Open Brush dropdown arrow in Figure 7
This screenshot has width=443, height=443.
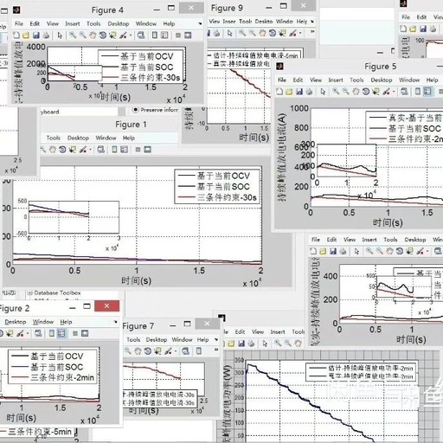coord(176,351)
